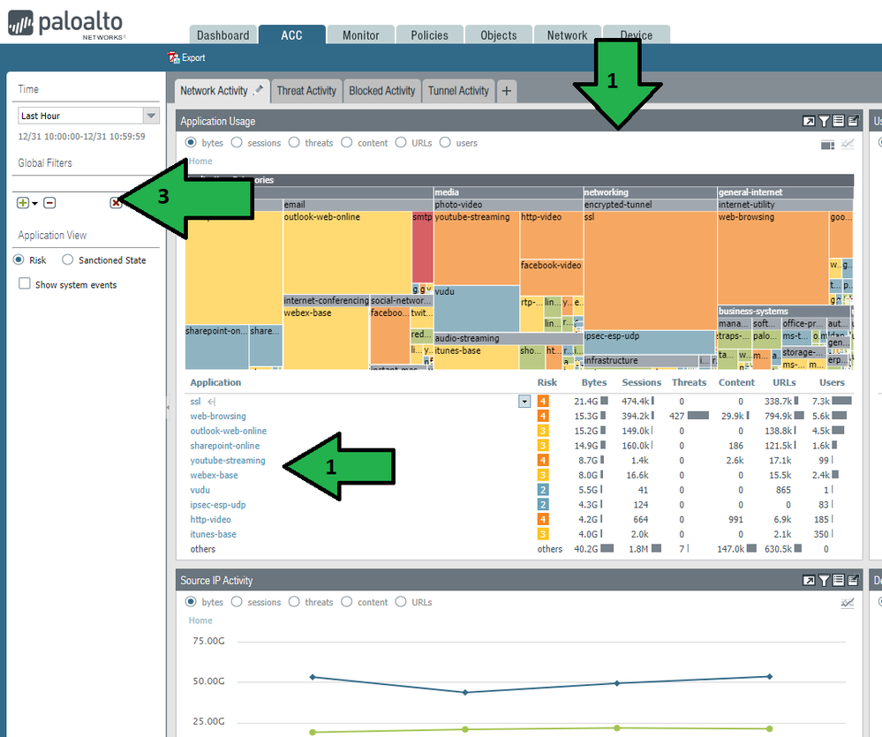The width and height of the screenshot is (882, 737).
Task: Enable Show system events checkbox
Action: point(25,284)
